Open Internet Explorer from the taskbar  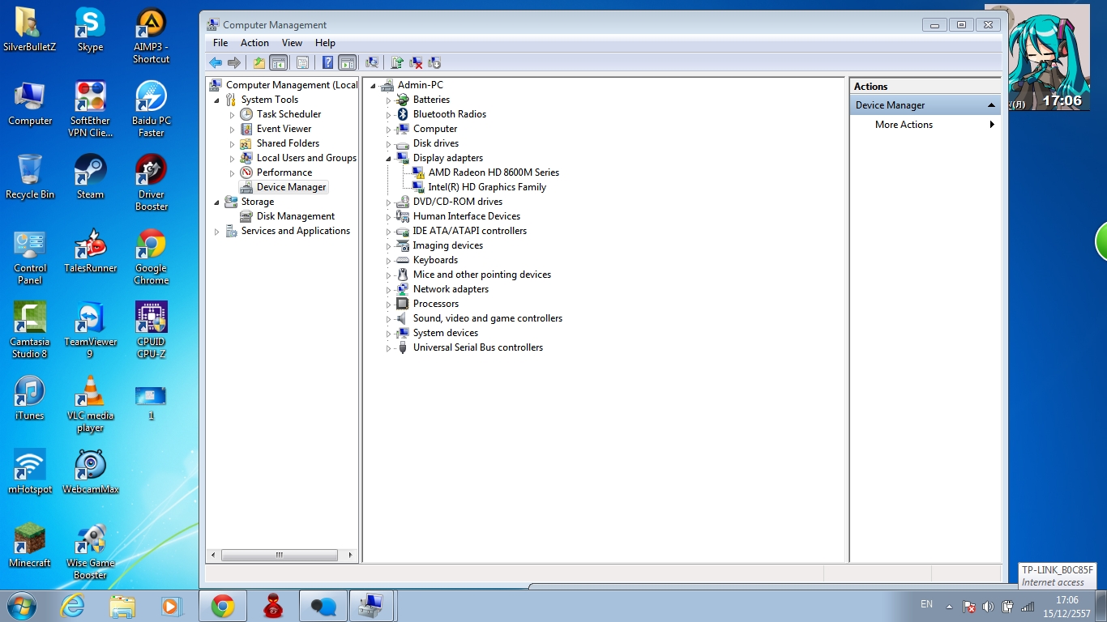tap(73, 605)
